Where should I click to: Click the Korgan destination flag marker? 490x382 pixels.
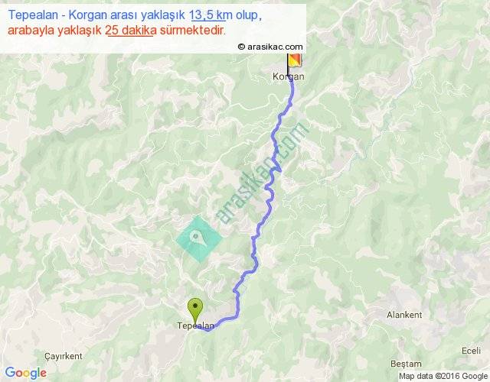[x=293, y=64]
